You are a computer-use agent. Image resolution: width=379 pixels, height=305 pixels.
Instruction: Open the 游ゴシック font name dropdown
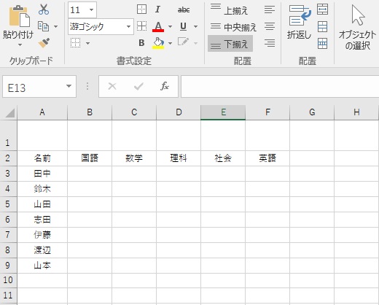click(x=129, y=26)
